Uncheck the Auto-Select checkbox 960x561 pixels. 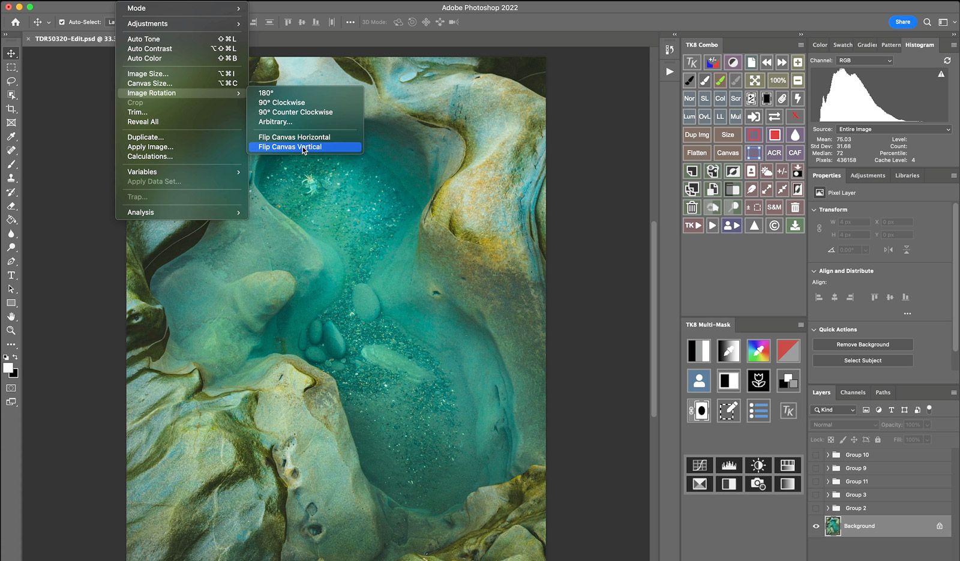pyautogui.click(x=62, y=22)
